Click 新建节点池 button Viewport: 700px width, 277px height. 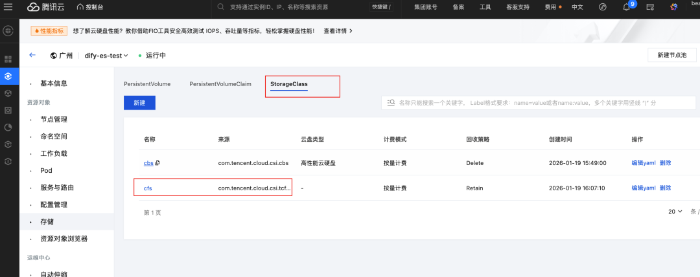[672, 55]
